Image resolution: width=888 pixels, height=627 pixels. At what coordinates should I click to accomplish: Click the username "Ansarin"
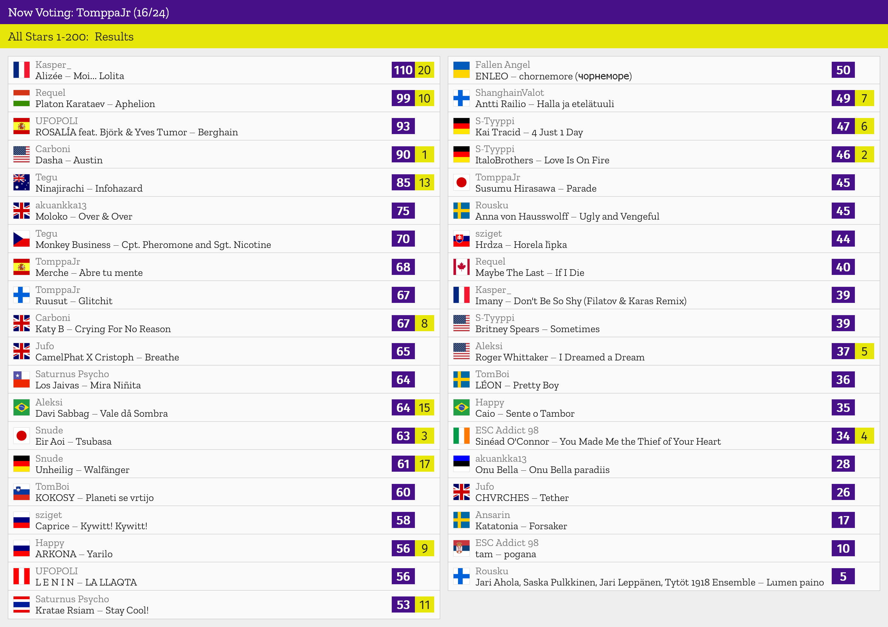tap(493, 515)
